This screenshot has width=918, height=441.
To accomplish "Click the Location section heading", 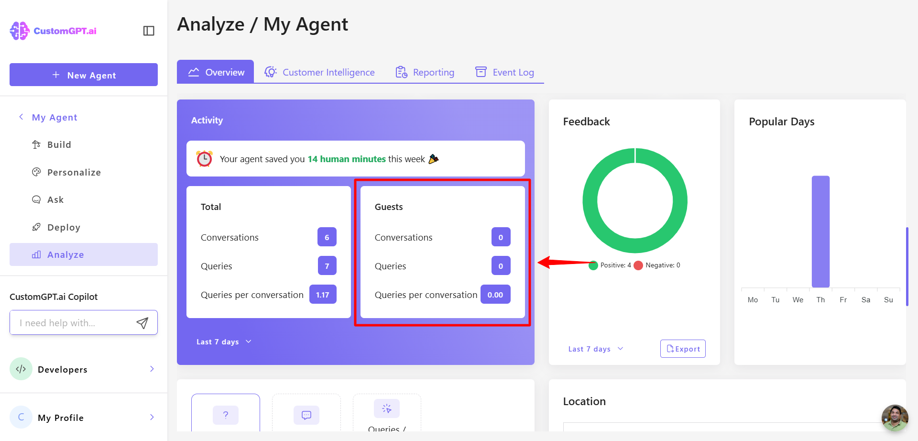I will (x=584, y=401).
